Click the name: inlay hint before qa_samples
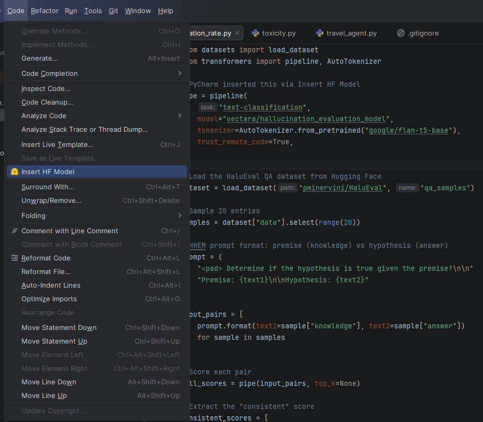 coord(407,188)
